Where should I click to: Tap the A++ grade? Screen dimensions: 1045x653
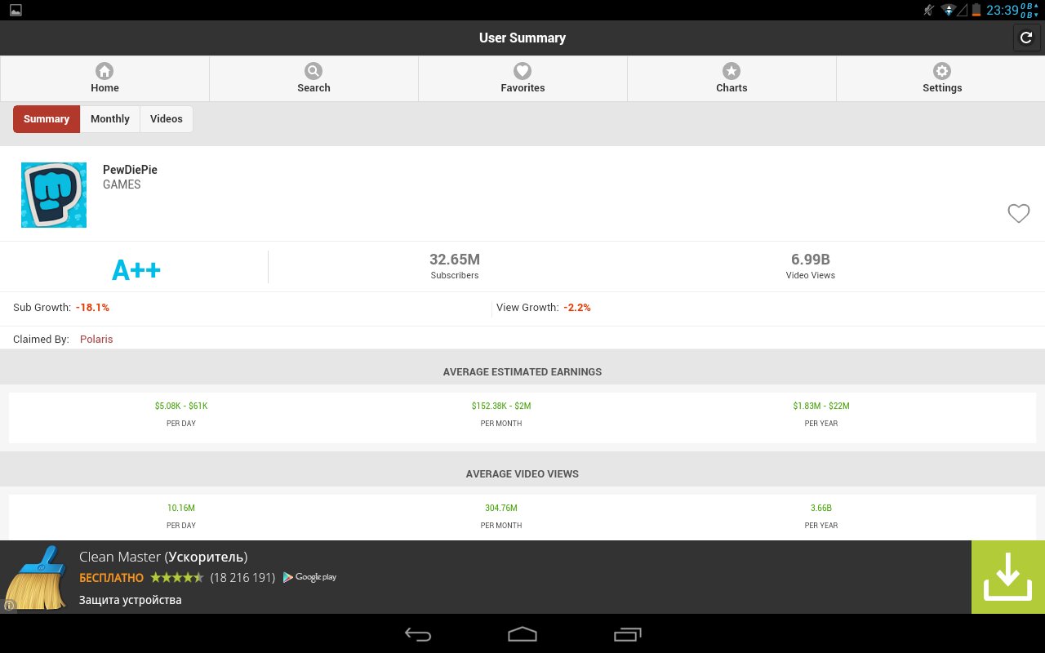coord(136,270)
